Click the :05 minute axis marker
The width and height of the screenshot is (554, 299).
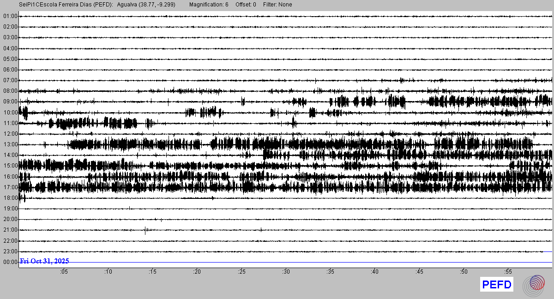point(64,272)
